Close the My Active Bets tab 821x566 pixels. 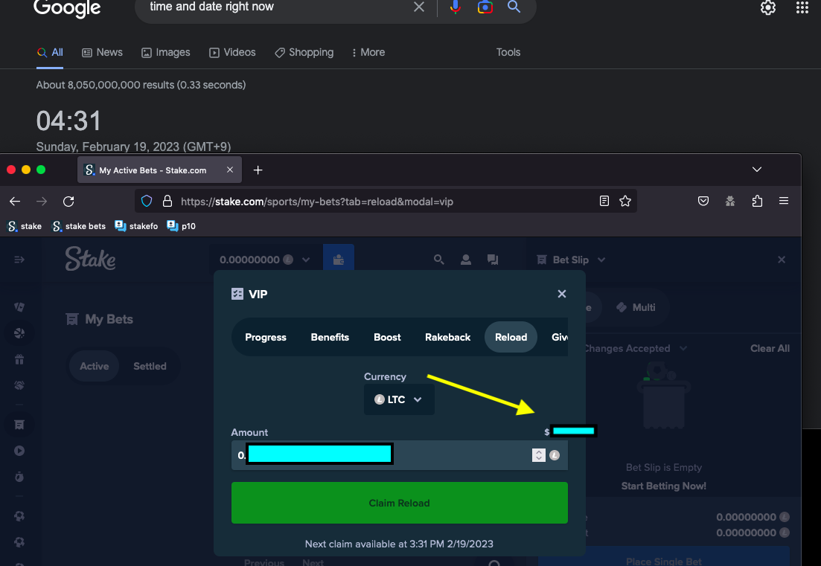pos(230,170)
